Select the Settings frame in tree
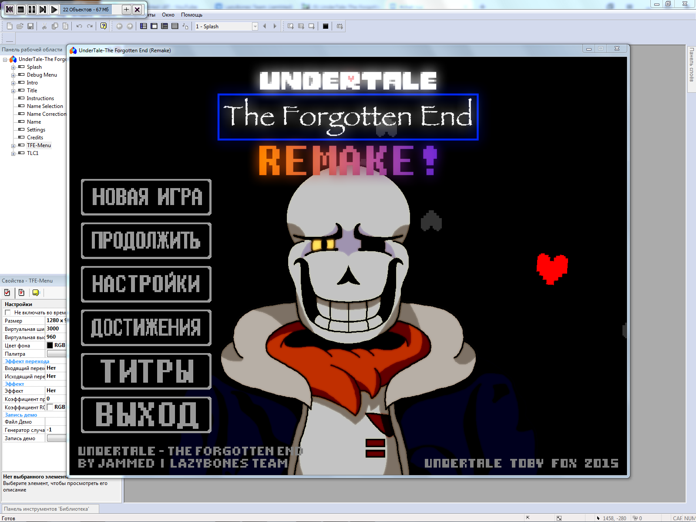Viewport: 696px width, 522px height. (x=36, y=130)
